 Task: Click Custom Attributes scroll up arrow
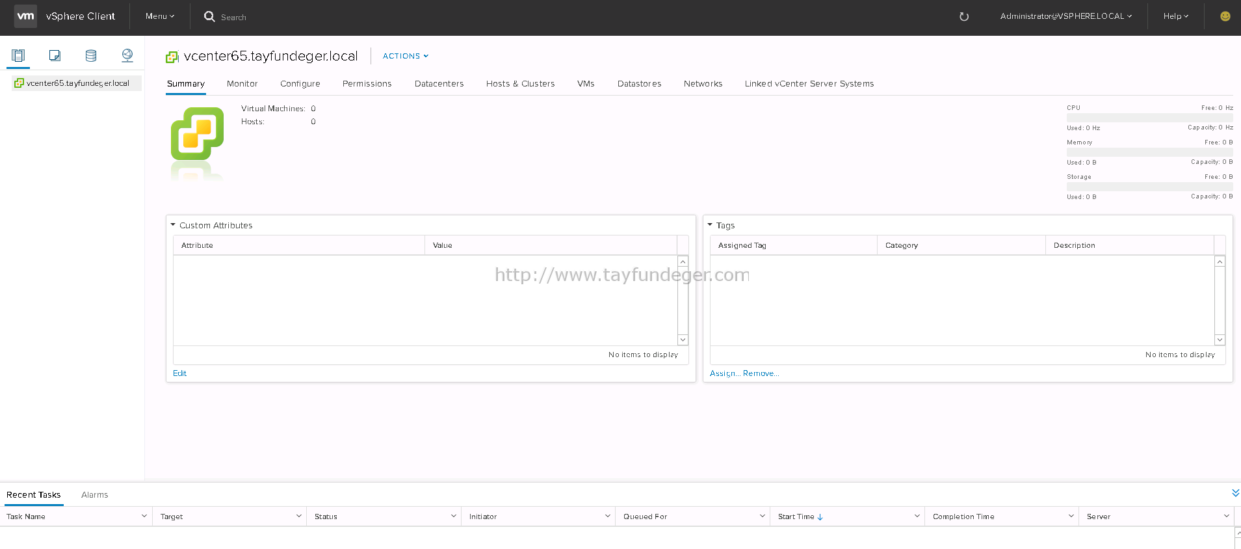(683, 261)
